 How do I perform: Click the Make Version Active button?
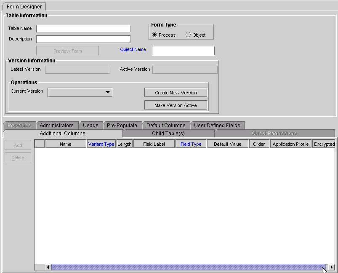tap(176, 105)
